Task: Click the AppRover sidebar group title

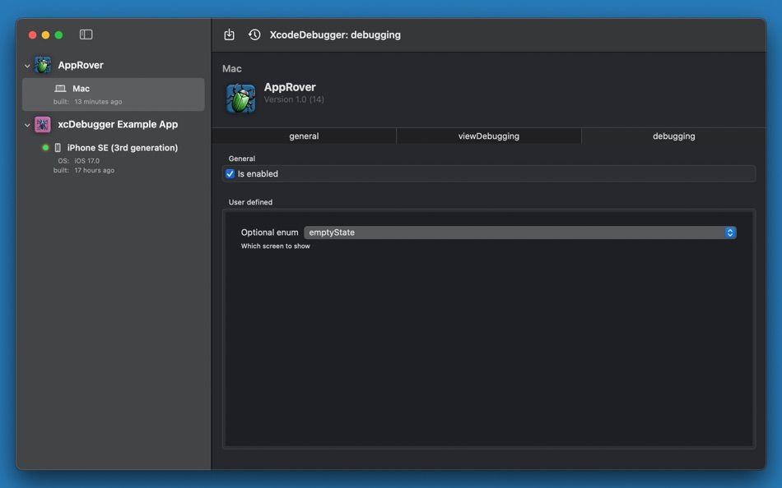Action: pos(81,65)
